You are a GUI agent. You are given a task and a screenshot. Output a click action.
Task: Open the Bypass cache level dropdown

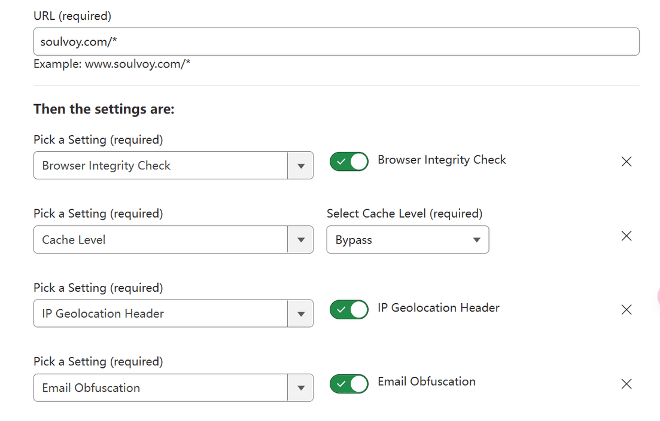pyautogui.click(x=407, y=239)
